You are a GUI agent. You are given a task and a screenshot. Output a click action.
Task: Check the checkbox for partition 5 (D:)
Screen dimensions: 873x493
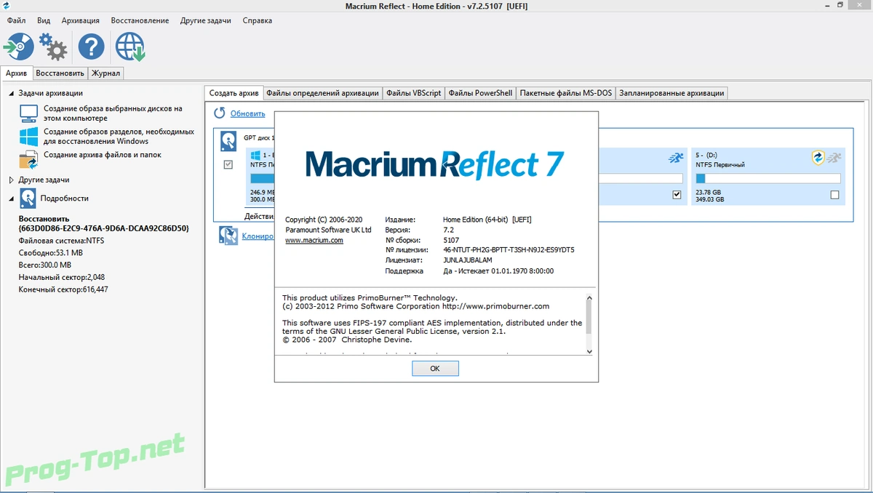coord(834,194)
